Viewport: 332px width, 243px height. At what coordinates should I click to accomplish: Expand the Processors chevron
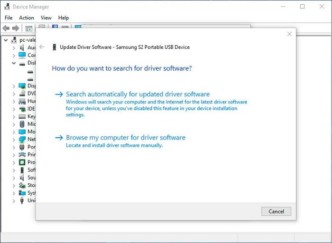tap(14, 163)
